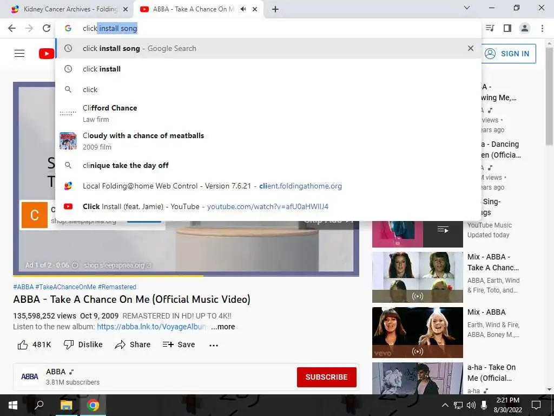Like the video with thumbs up

click(x=34, y=344)
